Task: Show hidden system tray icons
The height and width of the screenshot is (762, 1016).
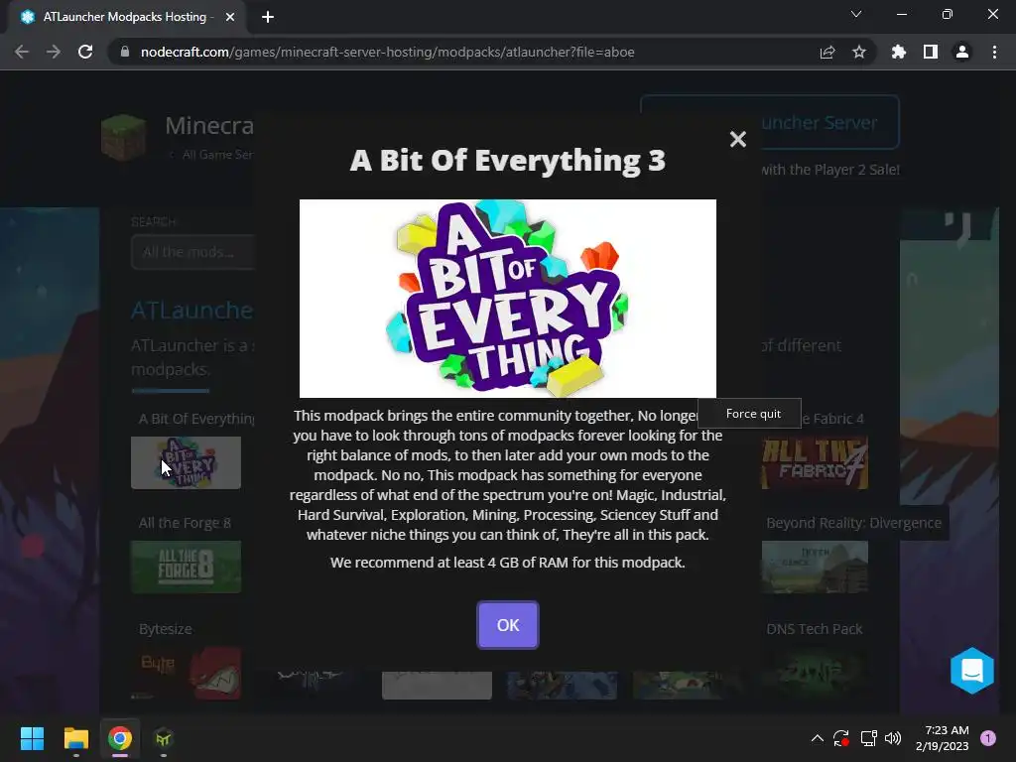Action: (x=818, y=738)
